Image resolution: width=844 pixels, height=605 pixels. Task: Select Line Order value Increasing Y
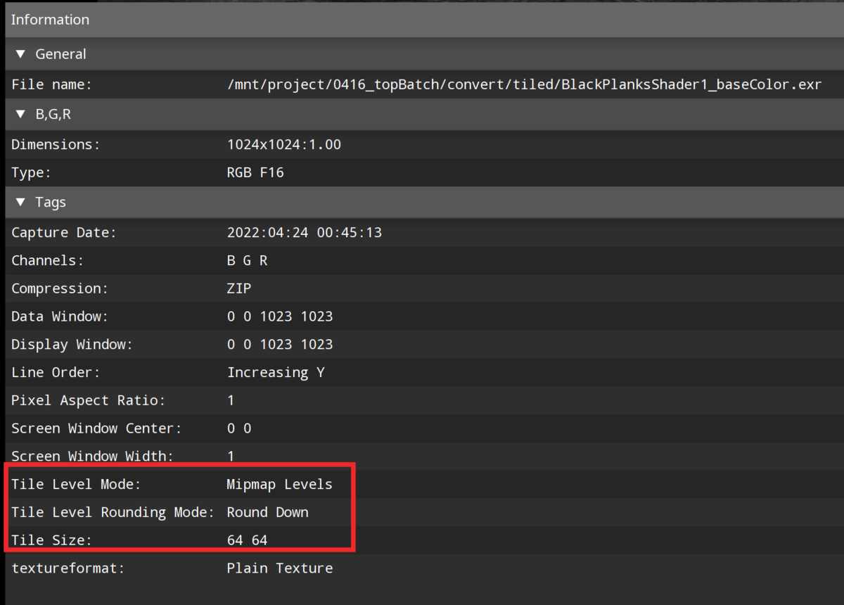pos(276,372)
